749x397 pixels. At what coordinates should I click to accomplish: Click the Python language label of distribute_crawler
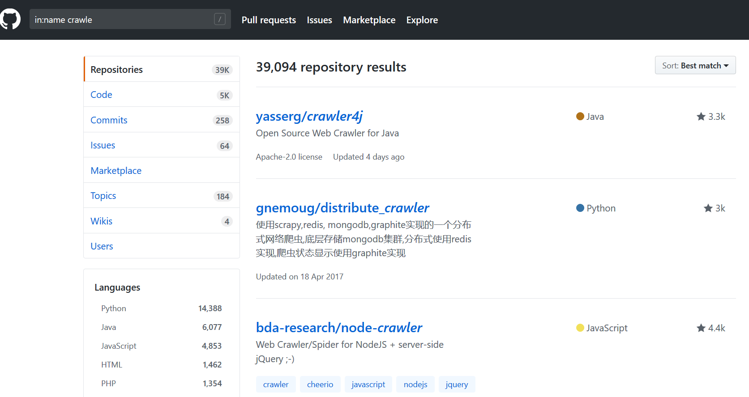[x=601, y=208]
